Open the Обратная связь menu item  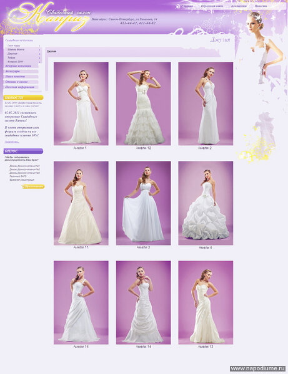tap(212, 6)
